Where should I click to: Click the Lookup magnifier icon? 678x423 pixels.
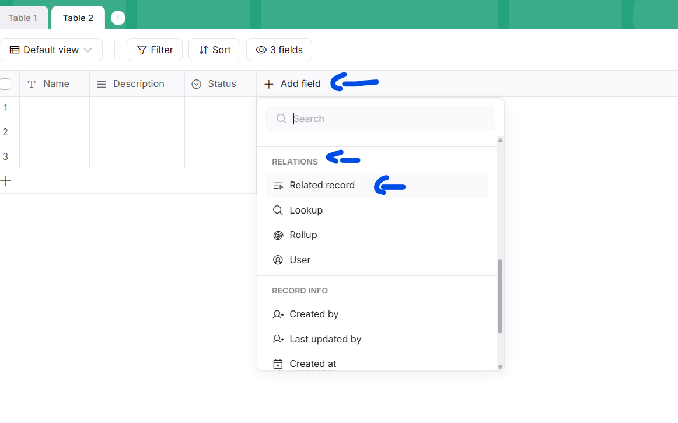tap(278, 210)
